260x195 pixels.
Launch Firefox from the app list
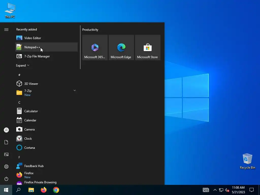(46, 175)
